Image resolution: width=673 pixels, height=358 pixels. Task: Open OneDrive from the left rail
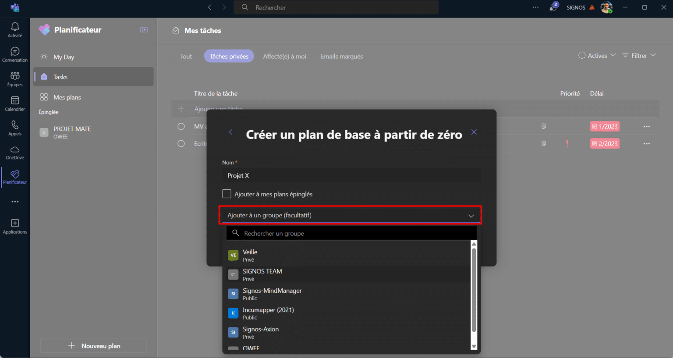[x=15, y=152]
